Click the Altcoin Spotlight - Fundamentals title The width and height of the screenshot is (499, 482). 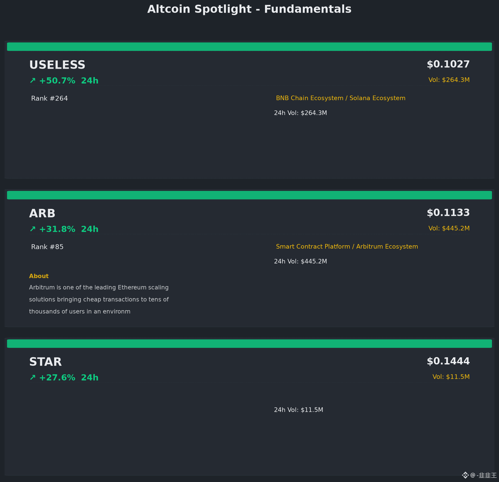[x=250, y=9]
